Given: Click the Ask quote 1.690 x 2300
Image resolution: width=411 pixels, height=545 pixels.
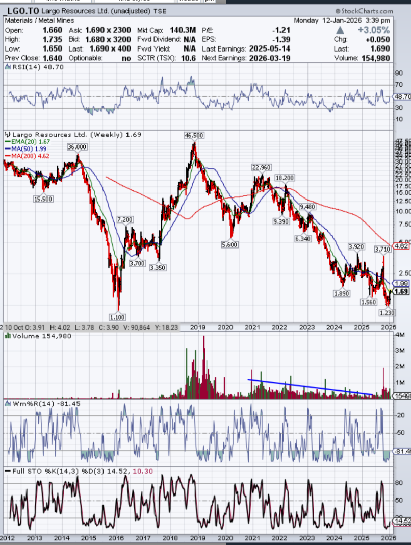Looking at the screenshot, I should pos(108,30).
